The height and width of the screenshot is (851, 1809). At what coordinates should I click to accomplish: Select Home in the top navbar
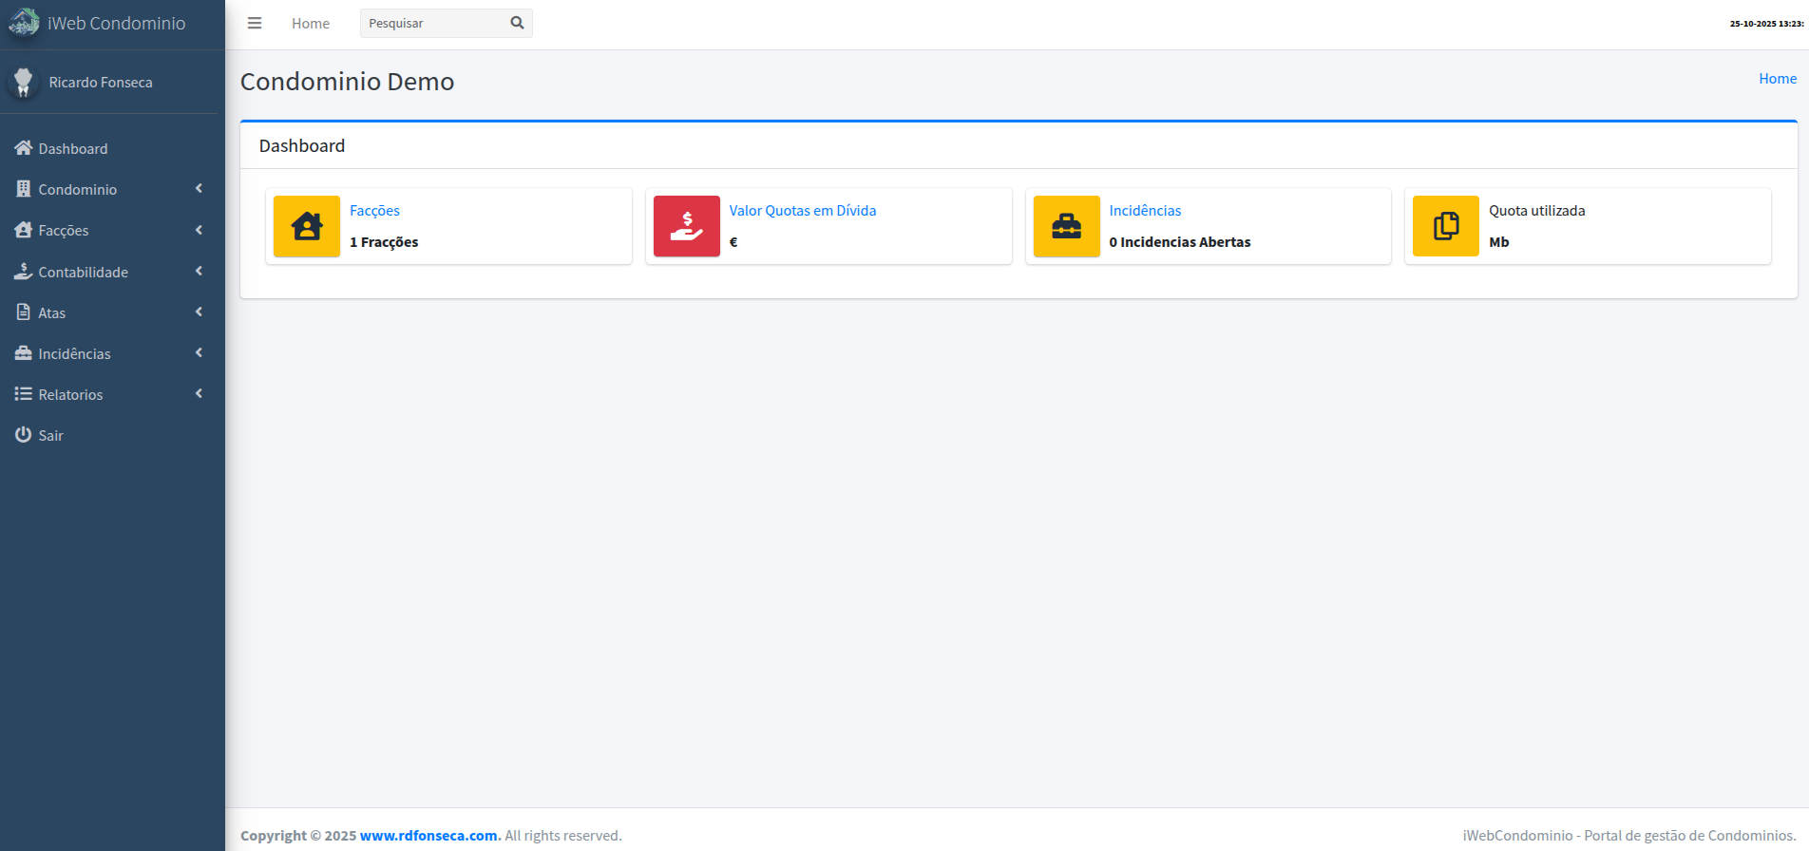tap(311, 24)
